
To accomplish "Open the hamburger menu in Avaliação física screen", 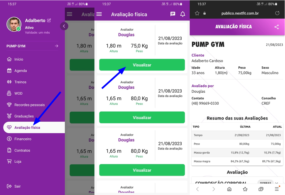I will [99, 14].
